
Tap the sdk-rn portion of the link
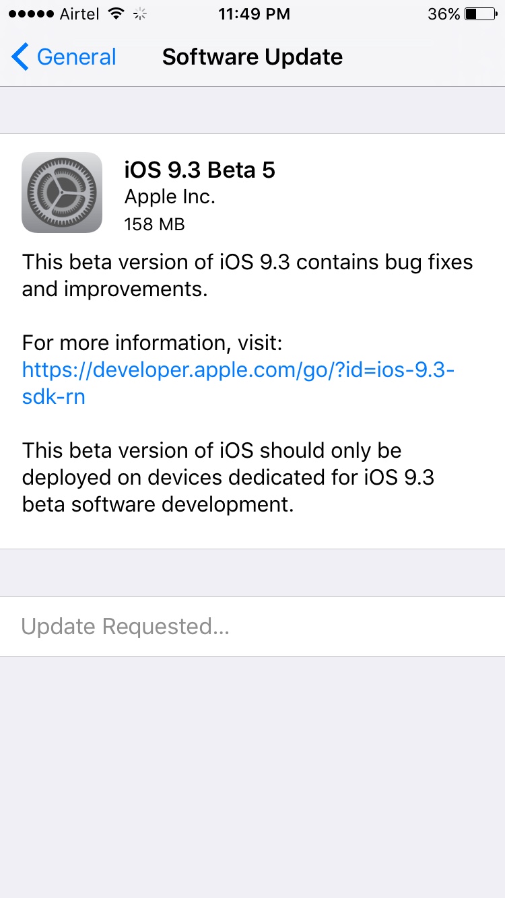pyautogui.click(x=54, y=396)
